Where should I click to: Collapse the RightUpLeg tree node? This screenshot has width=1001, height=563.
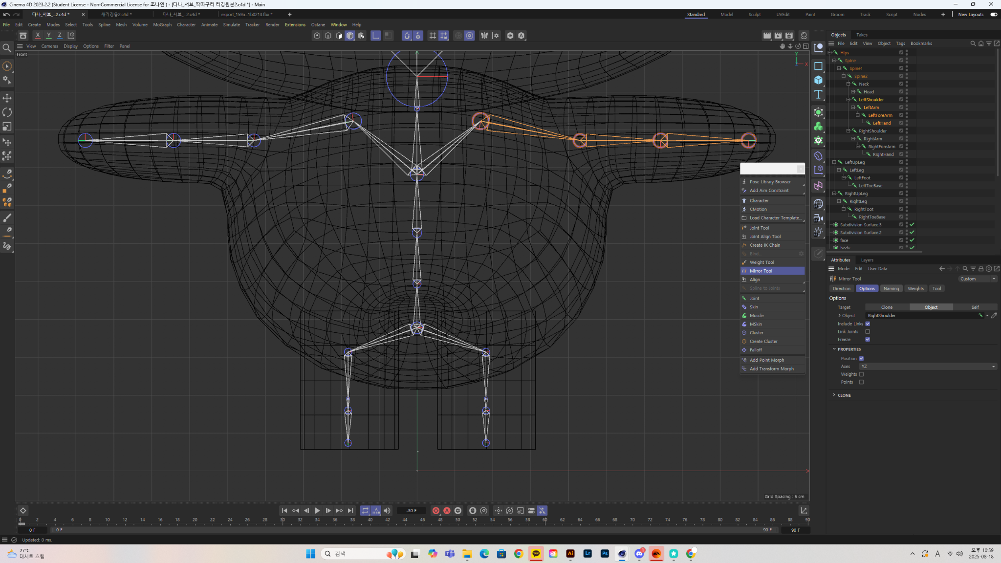(x=834, y=194)
